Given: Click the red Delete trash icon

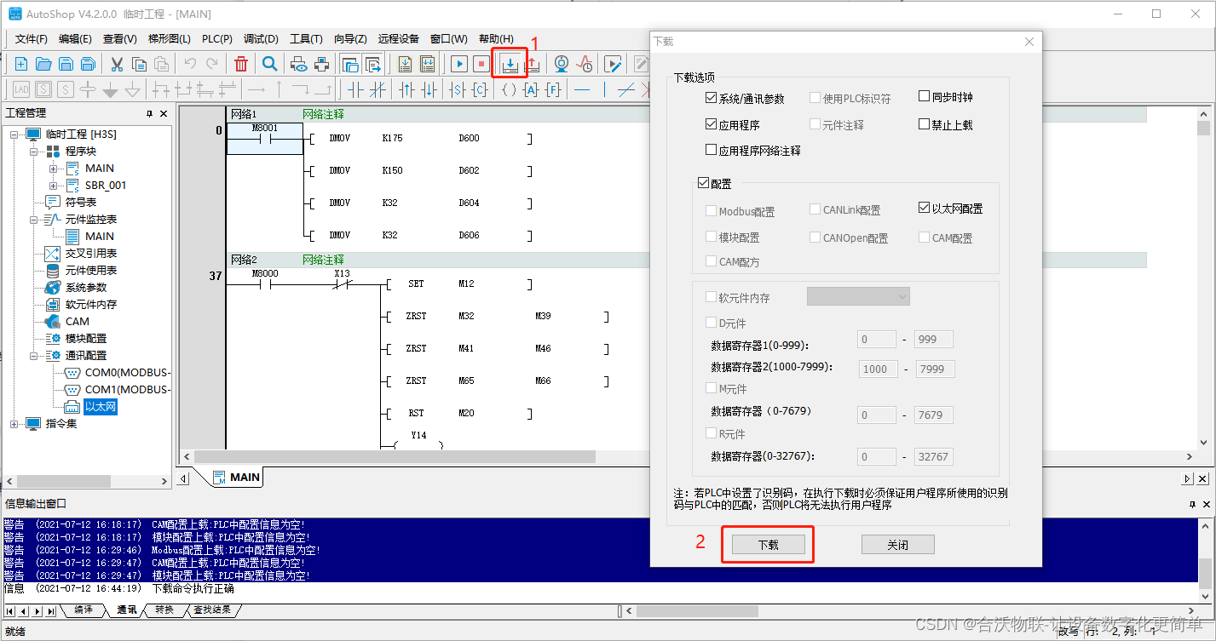Looking at the screenshot, I should click(x=241, y=64).
